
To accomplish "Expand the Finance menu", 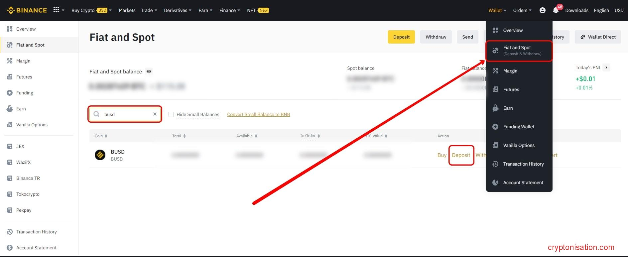I will pyautogui.click(x=229, y=10).
